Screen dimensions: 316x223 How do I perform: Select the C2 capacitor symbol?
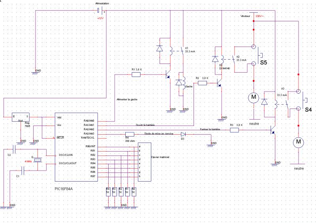tap(14, 149)
